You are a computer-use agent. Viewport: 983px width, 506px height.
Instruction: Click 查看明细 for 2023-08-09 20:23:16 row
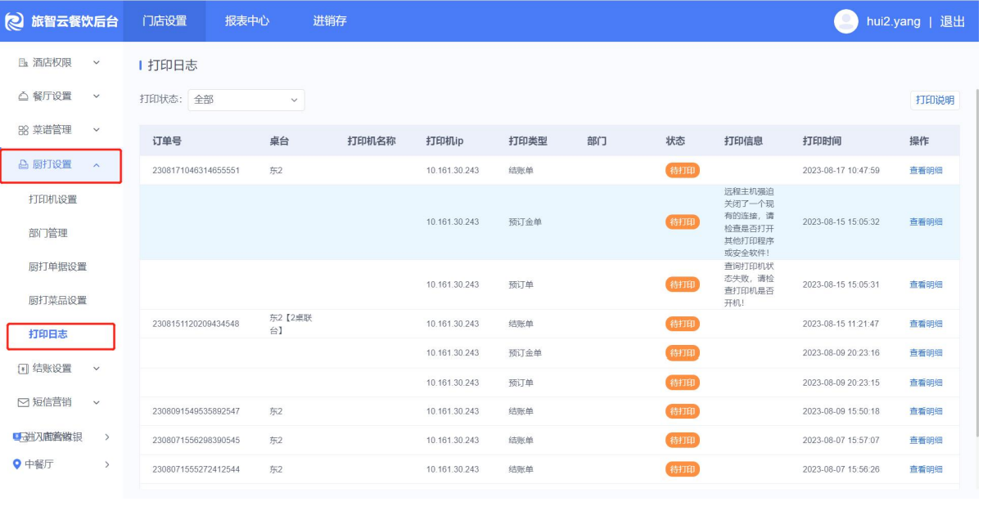(926, 353)
